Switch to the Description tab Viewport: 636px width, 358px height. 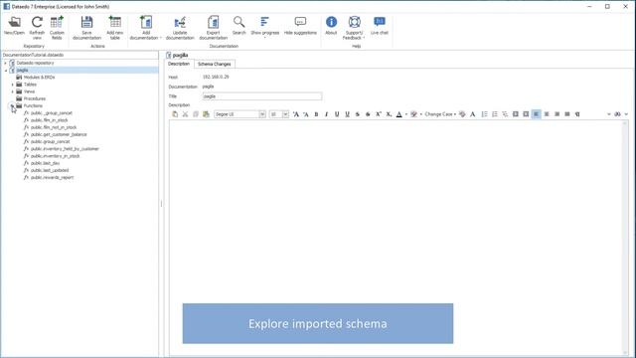[x=179, y=64]
